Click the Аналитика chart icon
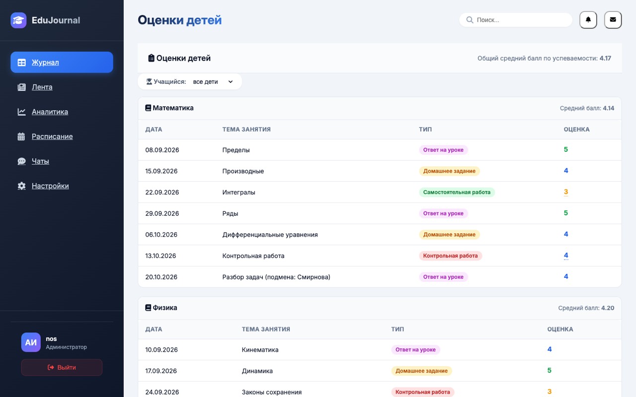The height and width of the screenshot is (397, 636). click(21, 112)
